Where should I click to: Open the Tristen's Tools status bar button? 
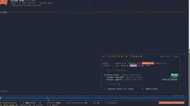pyautogui.click(x=172, y=103)
